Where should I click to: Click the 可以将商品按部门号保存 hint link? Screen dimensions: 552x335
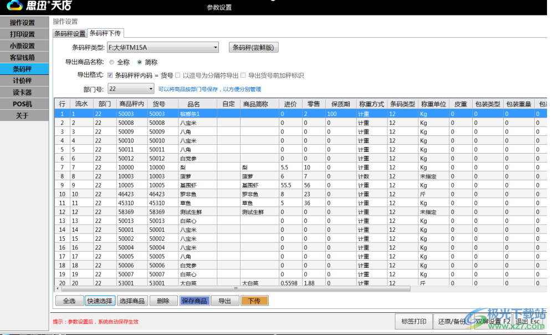[209, 89]
